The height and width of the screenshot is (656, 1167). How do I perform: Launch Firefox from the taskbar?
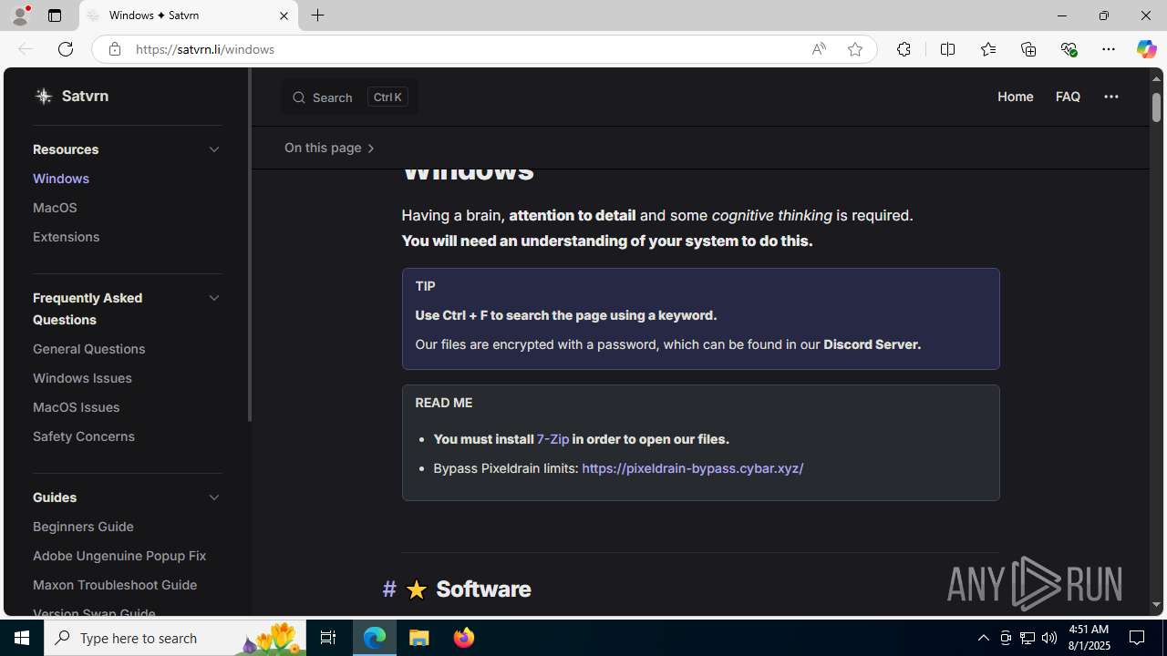click(x=463, y=638)
